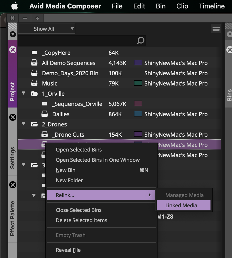This screenshot has width=232, height=258.
Task: Click the green color swatch next to Music
Action: point(138,83)
